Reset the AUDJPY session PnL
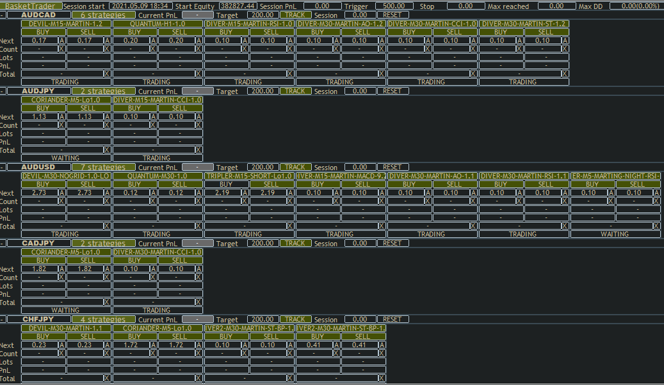Image resolution: width=664 pixels, height=385 pixels. 393,91
